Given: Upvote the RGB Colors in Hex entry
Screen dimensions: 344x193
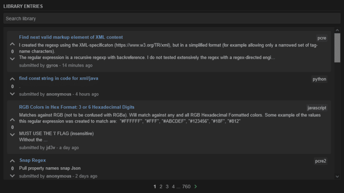Looking at the screenshot, I should click(12, 120).
